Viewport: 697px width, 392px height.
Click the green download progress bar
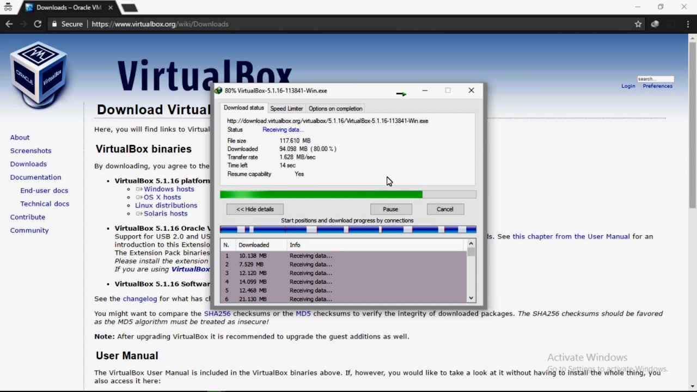click(348, 194)
